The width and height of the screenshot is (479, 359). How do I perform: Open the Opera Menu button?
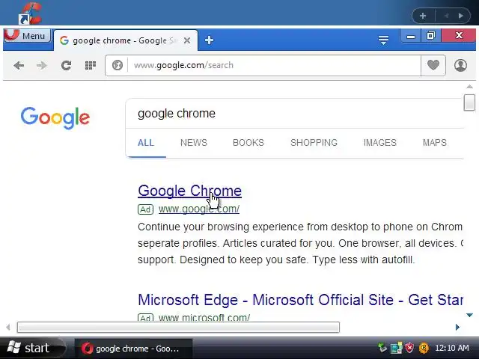coord(27,36)
